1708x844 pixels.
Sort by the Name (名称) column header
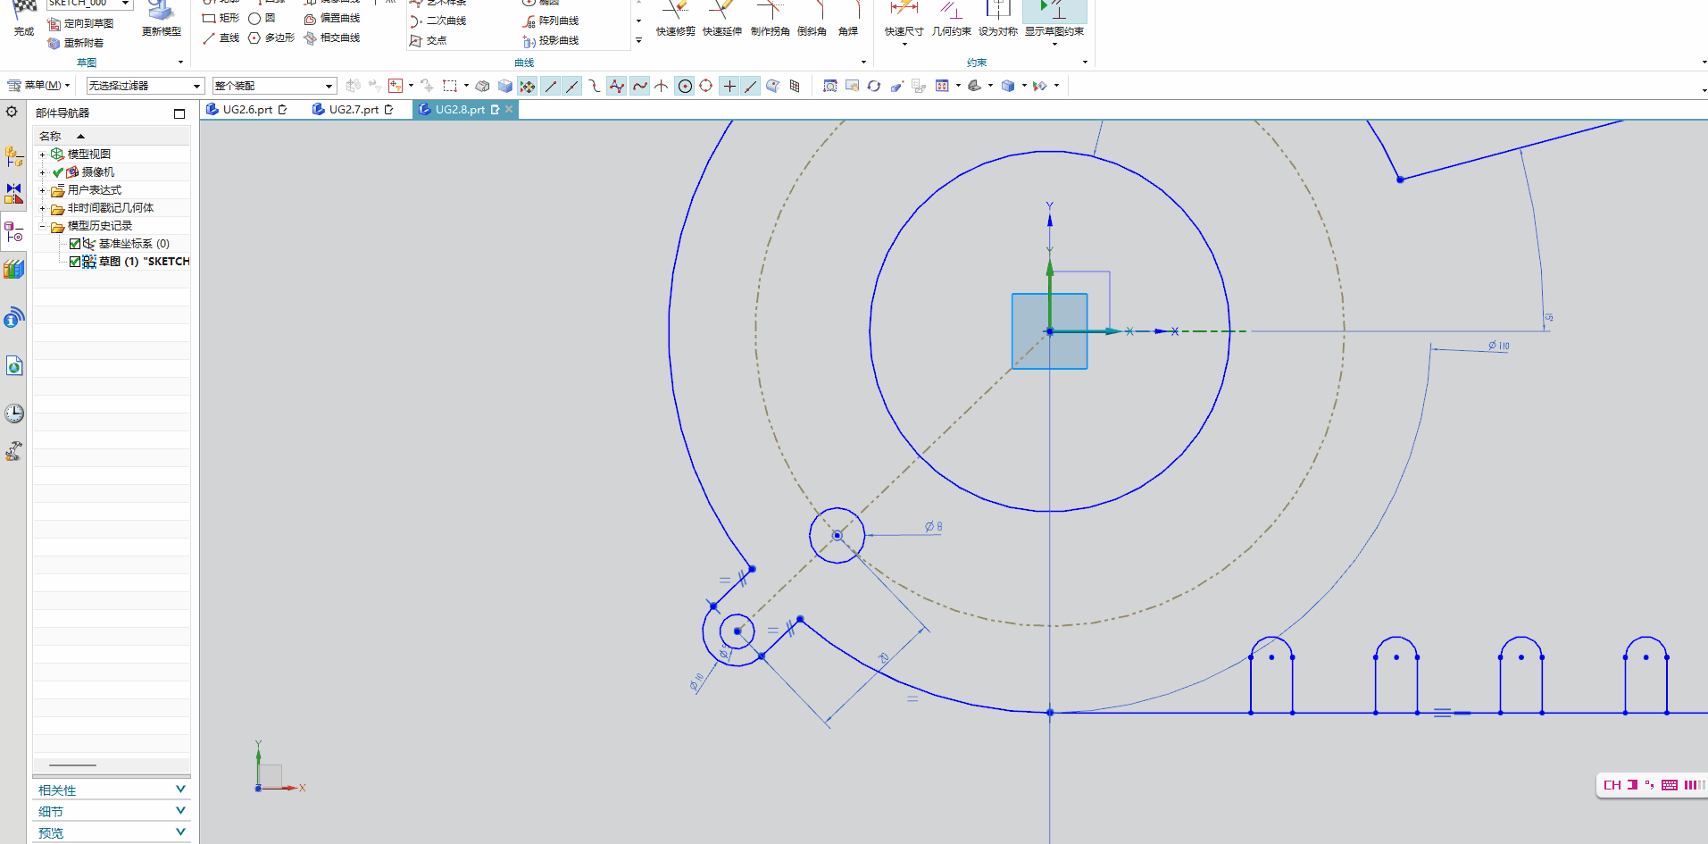(x=111, y=137)
